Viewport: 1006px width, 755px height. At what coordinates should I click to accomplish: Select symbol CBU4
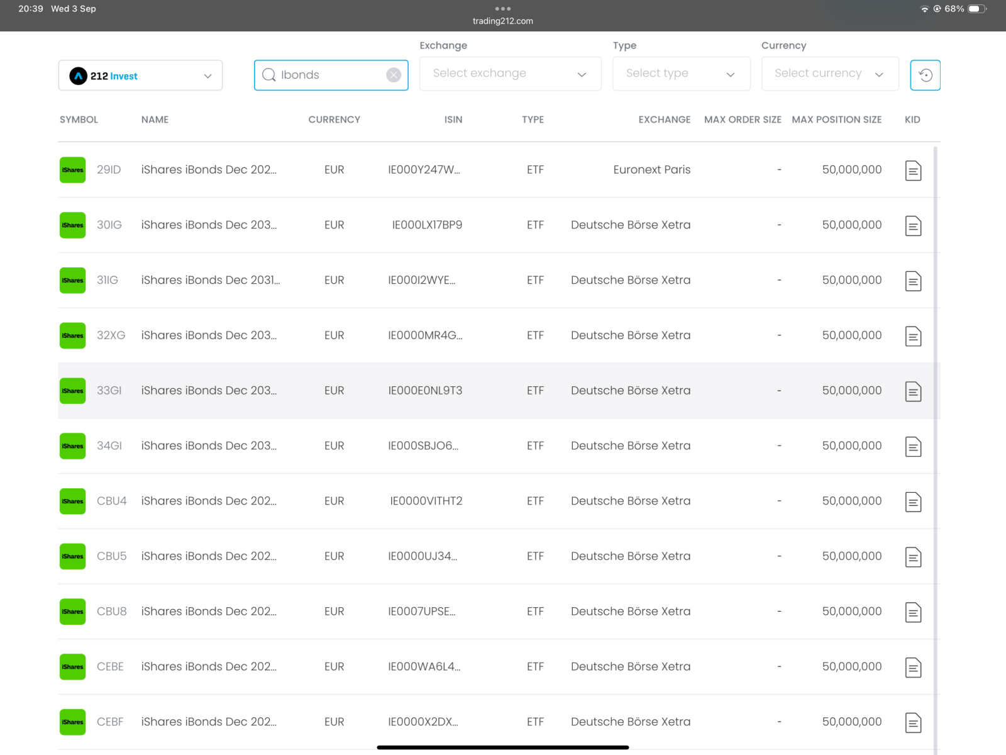112,501
